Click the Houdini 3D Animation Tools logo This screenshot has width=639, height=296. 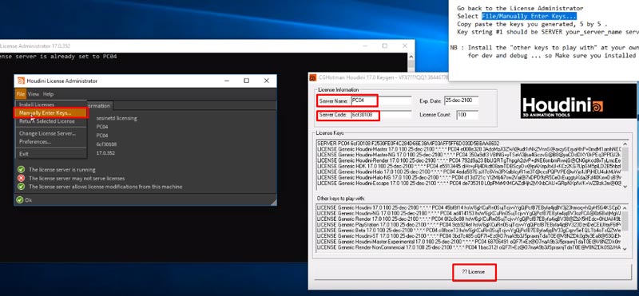577,101
